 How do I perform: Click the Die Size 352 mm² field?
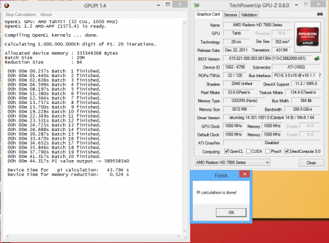(282, 41)
